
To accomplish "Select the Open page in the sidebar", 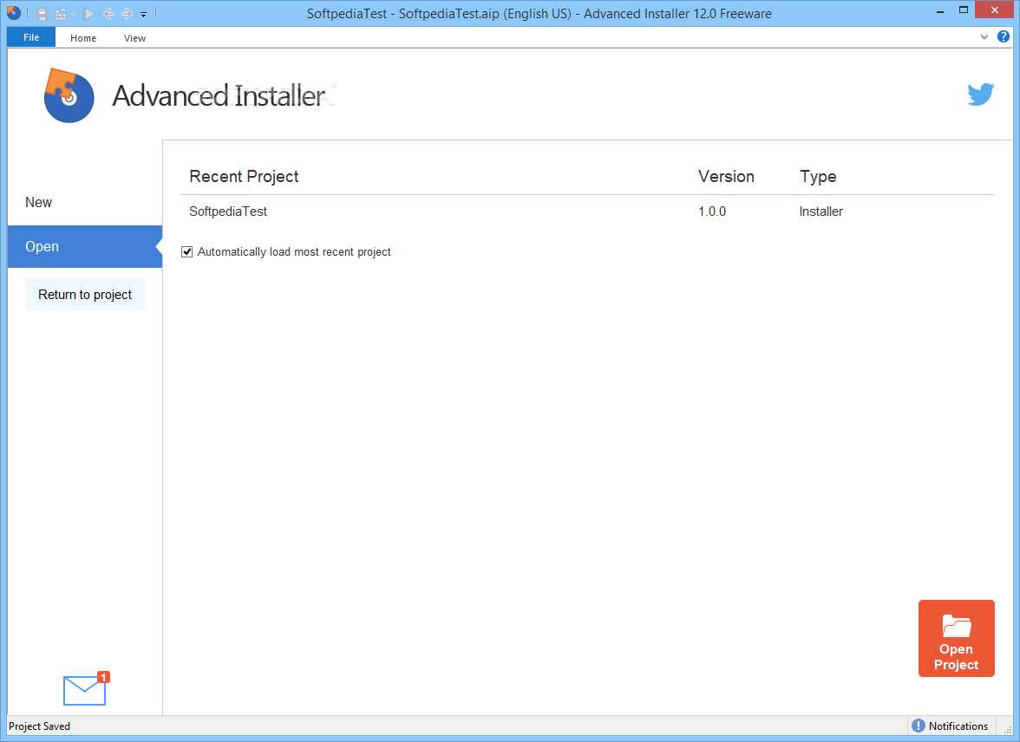I will [85, 246].
